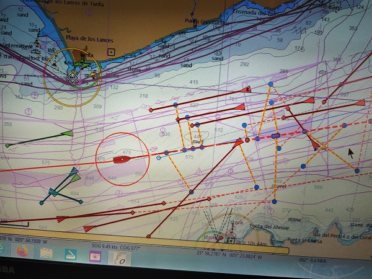Click the depth sounding 475 near own ship
The image size is (372, 279).
click(127, 152)
